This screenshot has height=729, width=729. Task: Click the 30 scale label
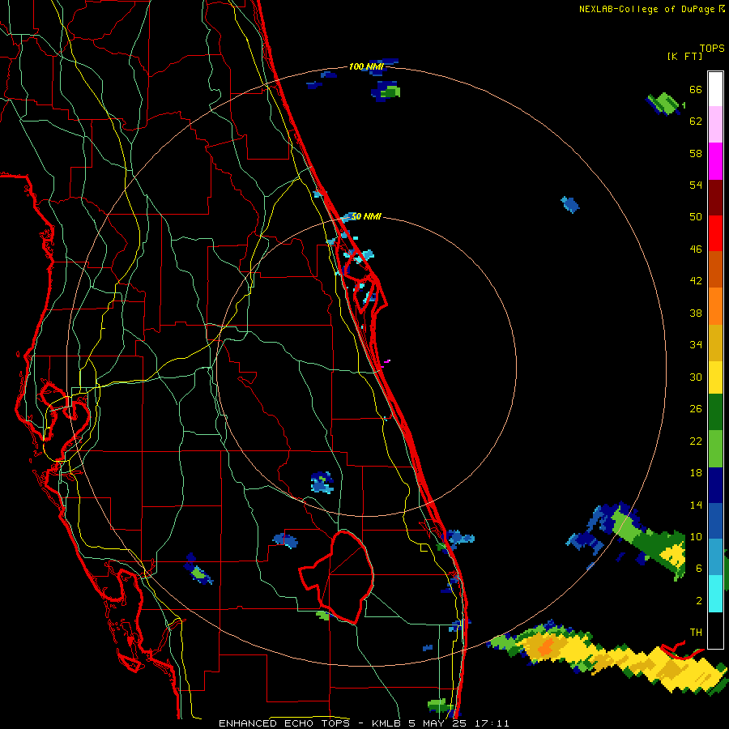click(x=696, y=377)
